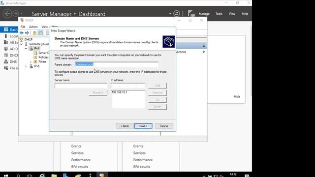Select the IPv4 node in DHCP tree
The width and height of the screenshot is (315, 177).
(36, 48)
